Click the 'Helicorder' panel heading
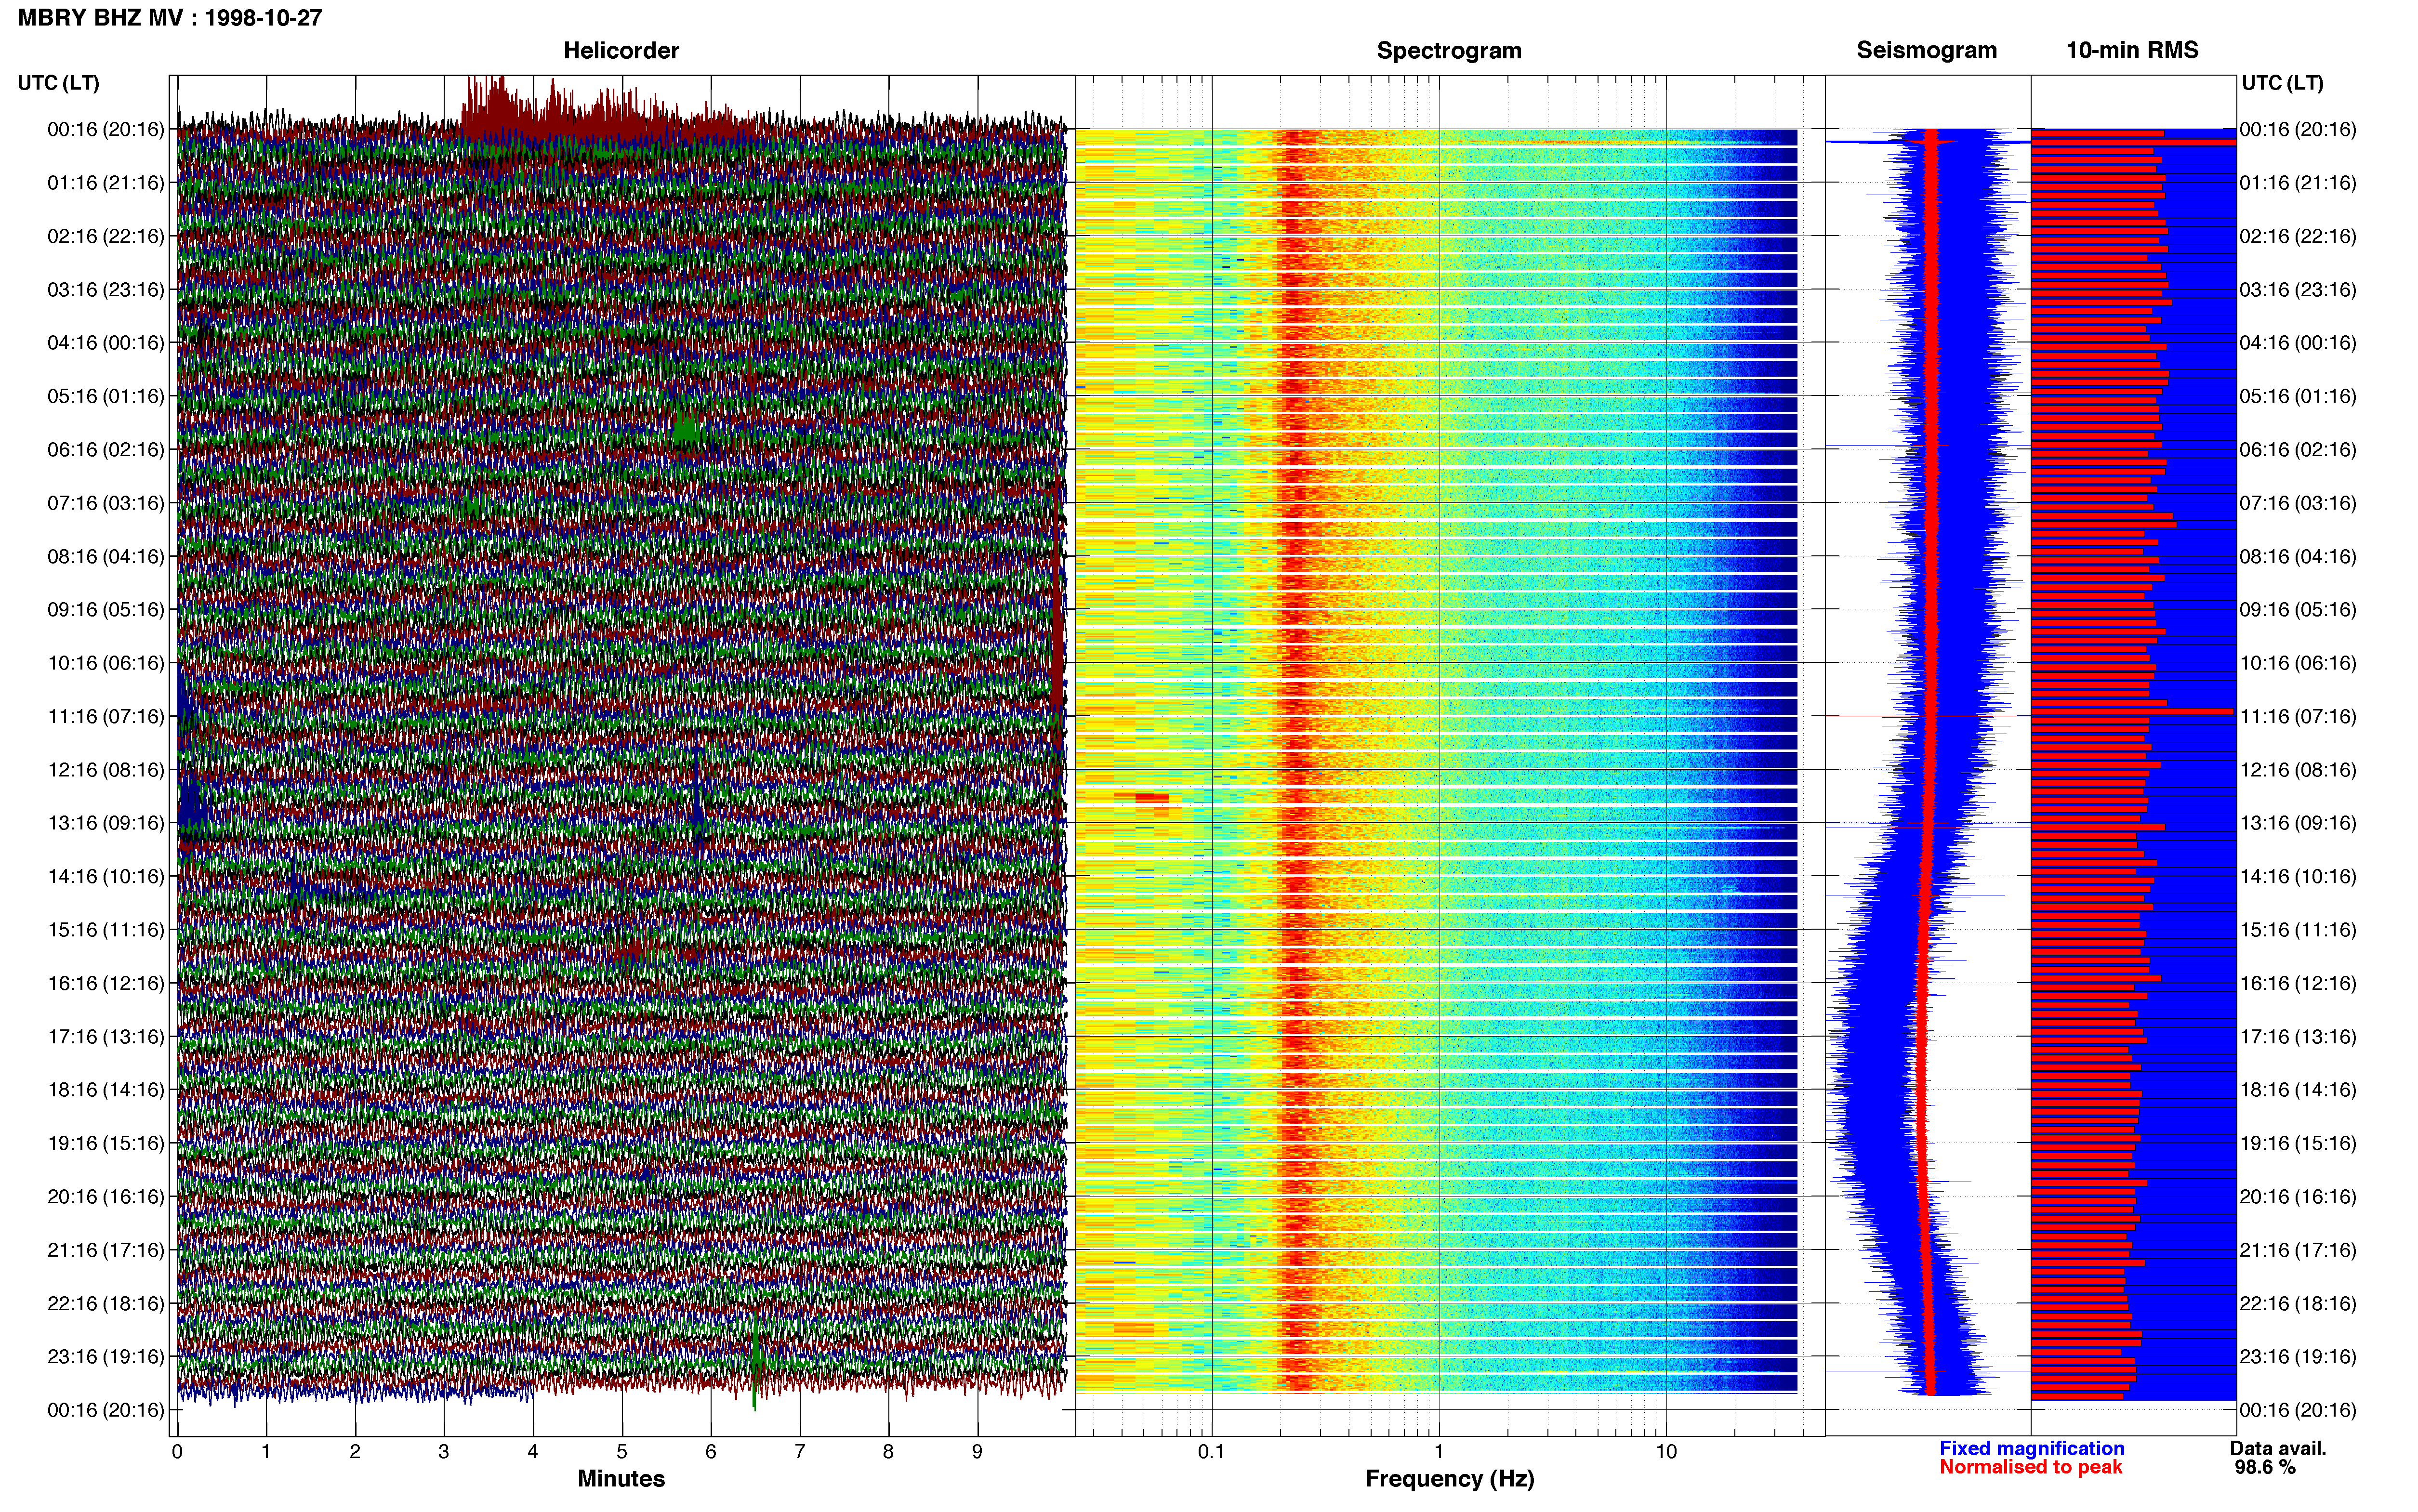Image resolution: width=2418 pixels, height=1512 pixels. [621, 50]
